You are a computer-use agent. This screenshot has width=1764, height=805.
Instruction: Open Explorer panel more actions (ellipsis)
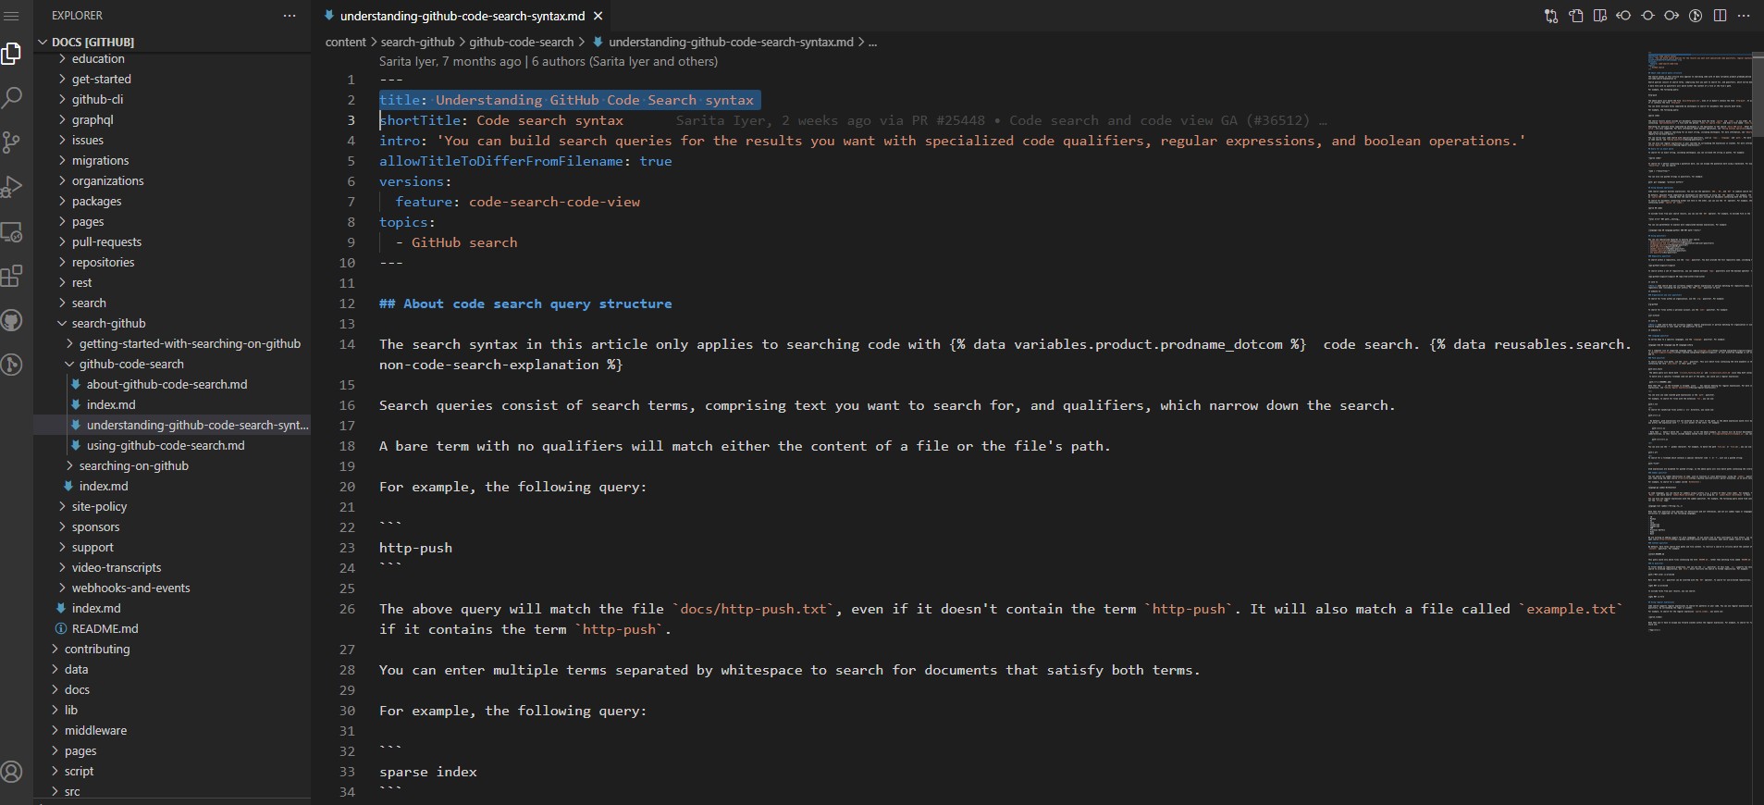click(x=290, y=16)
